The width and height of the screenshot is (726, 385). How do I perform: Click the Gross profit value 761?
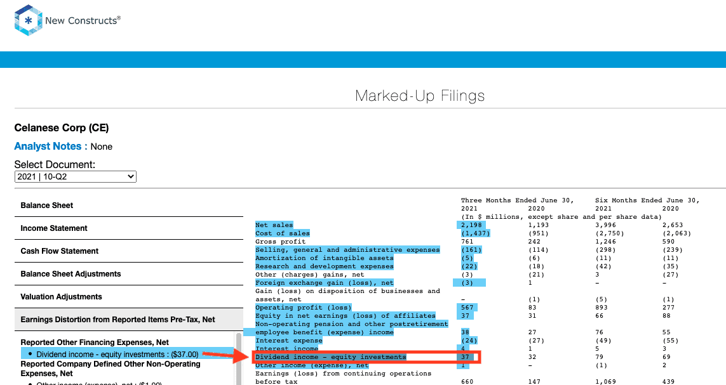467,242
